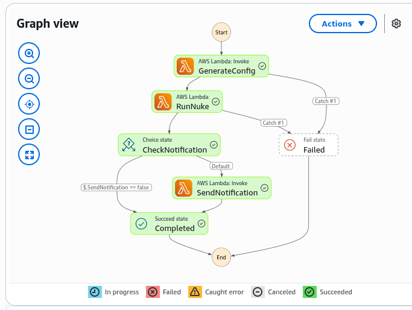Click the End node circle

(x=221, y=258)
